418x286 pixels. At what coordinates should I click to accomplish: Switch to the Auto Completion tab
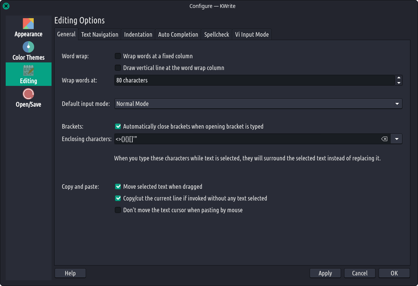point(178,34)
